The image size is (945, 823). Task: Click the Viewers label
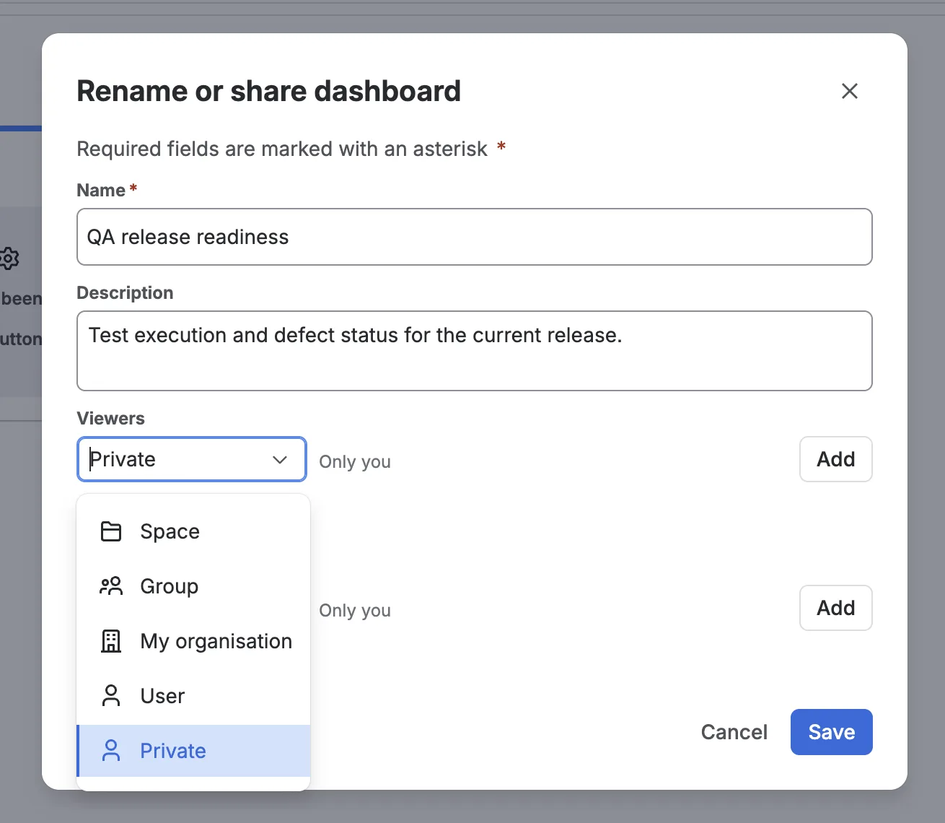tap(110, 418)
